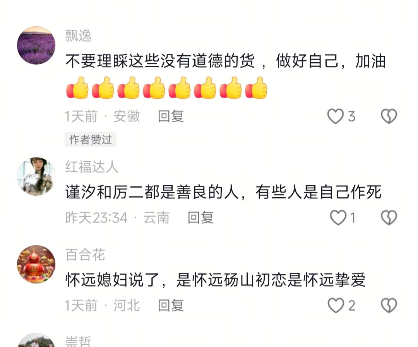Image resolution: width=418 pixels, height=347 pixels.
Task: Like 百合花's comment
Action: (336, 306)
